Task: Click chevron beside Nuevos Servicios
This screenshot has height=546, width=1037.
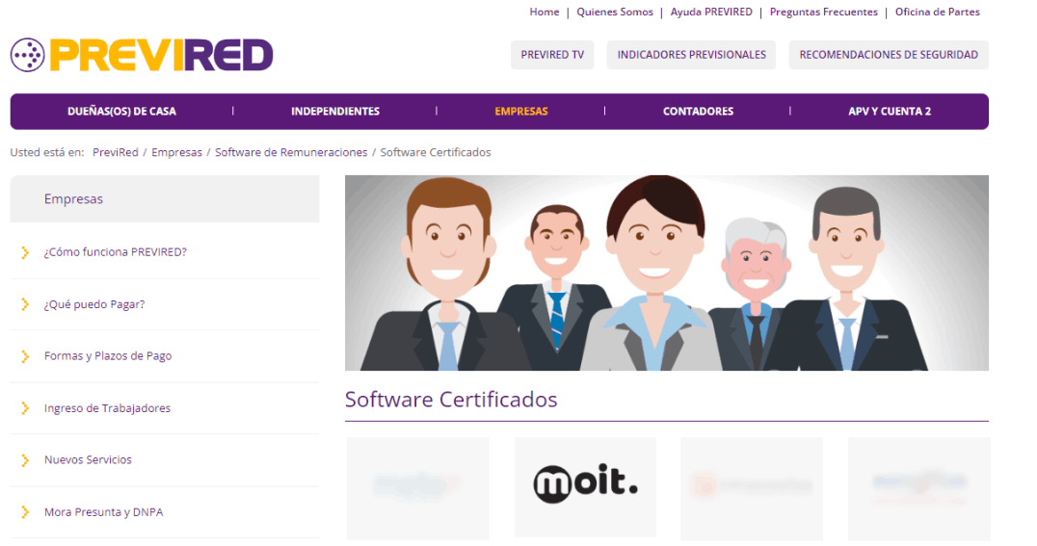Action: pos(25,460)
